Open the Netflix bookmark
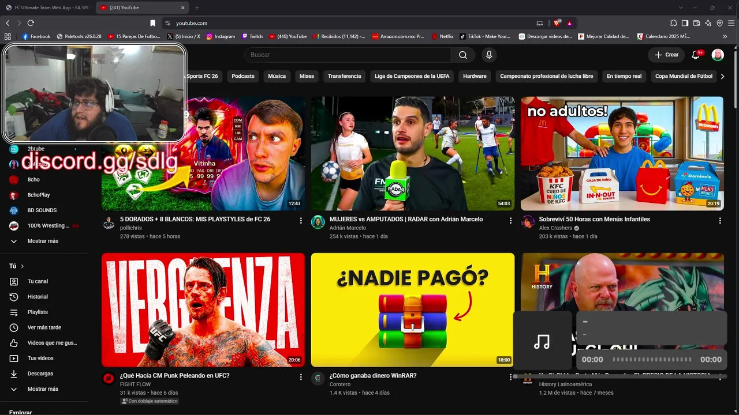 pyautogui.click(x=443, y=36)
